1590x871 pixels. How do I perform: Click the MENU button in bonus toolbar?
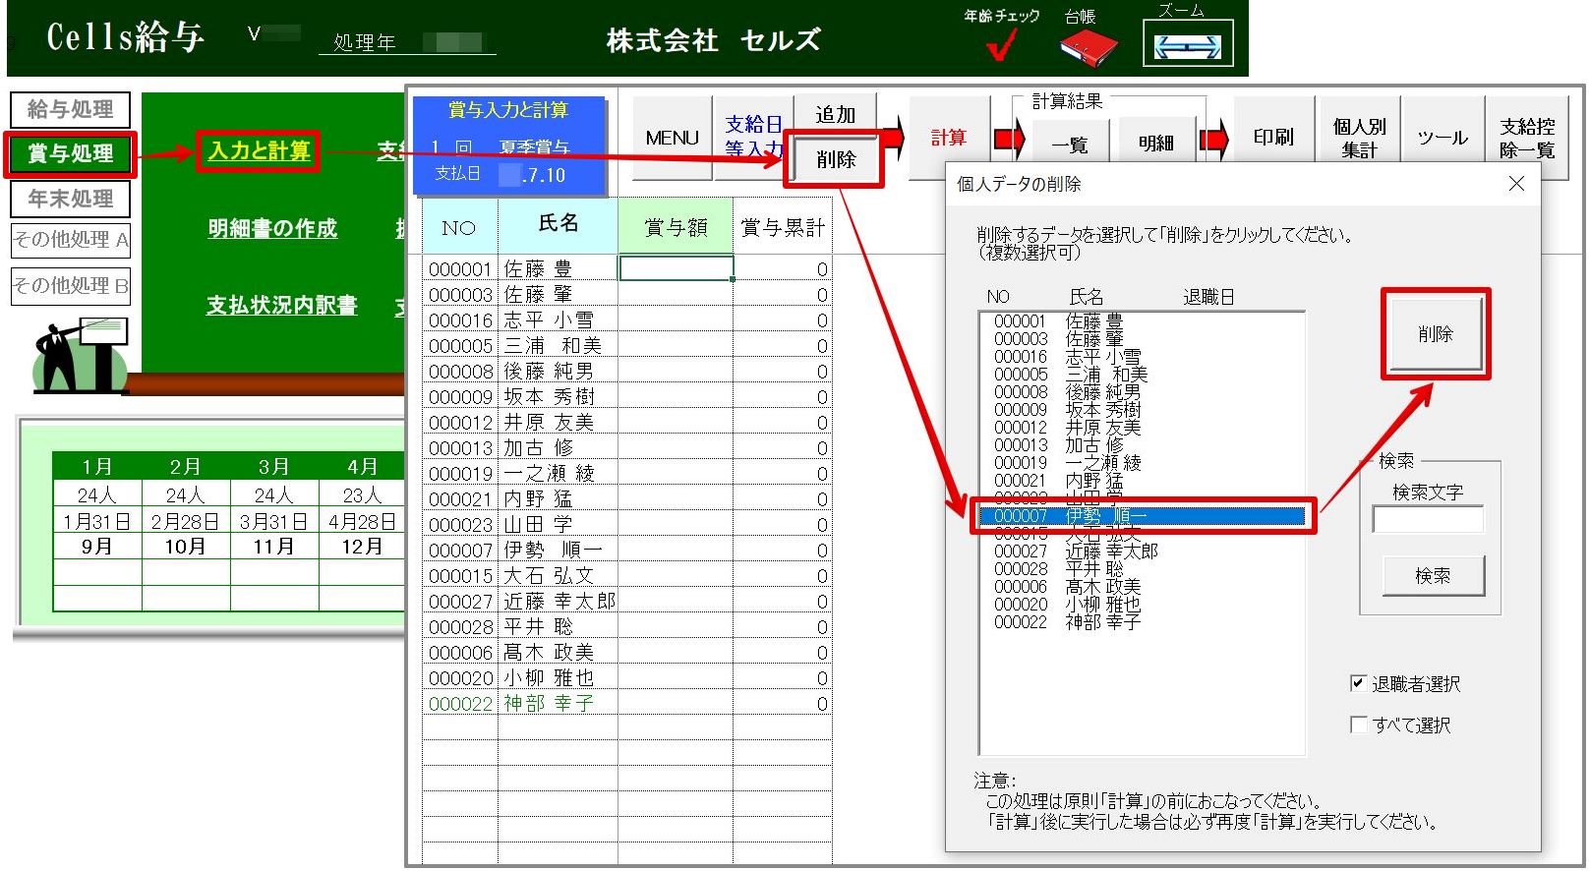click(x=672, y=138)
